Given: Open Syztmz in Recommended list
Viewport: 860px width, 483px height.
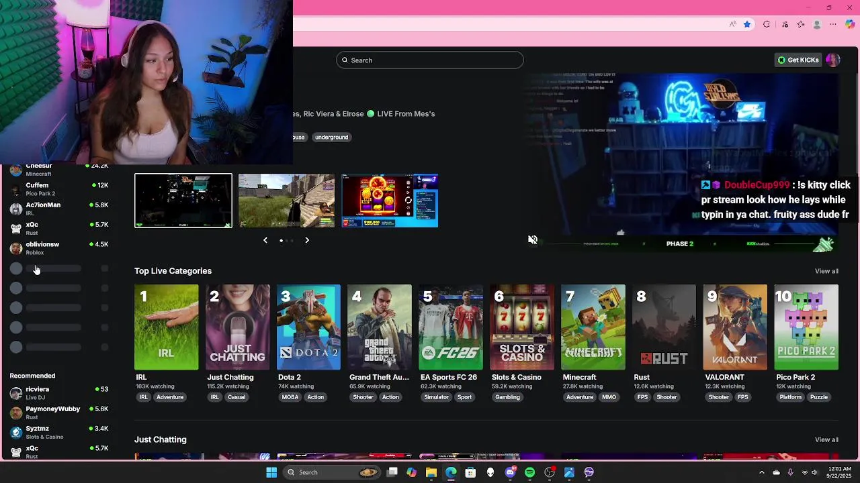Looking at the screenshot, I should (59, 432).
